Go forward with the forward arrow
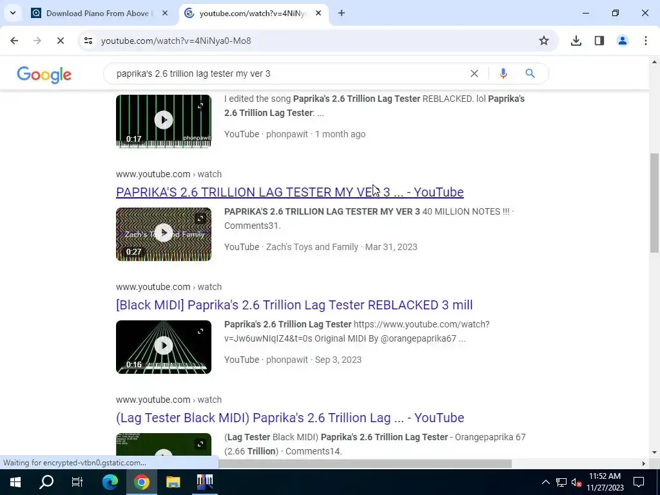The image size is (660, 495). (37, 41)
